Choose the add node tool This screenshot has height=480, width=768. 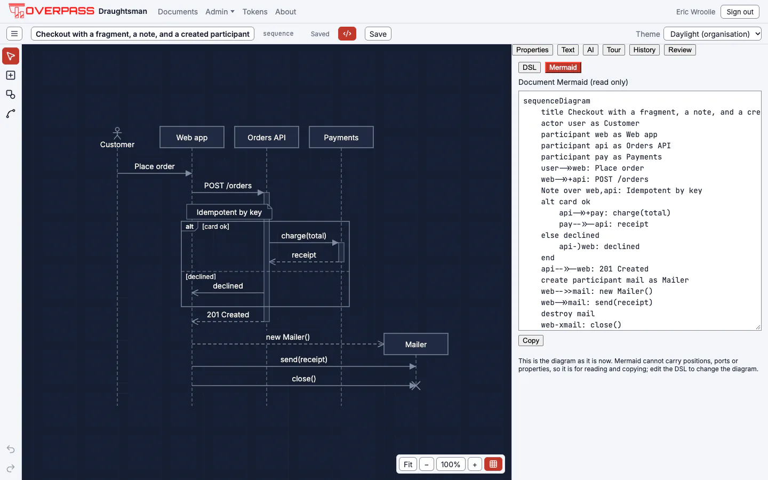click(x=11, y=75)
